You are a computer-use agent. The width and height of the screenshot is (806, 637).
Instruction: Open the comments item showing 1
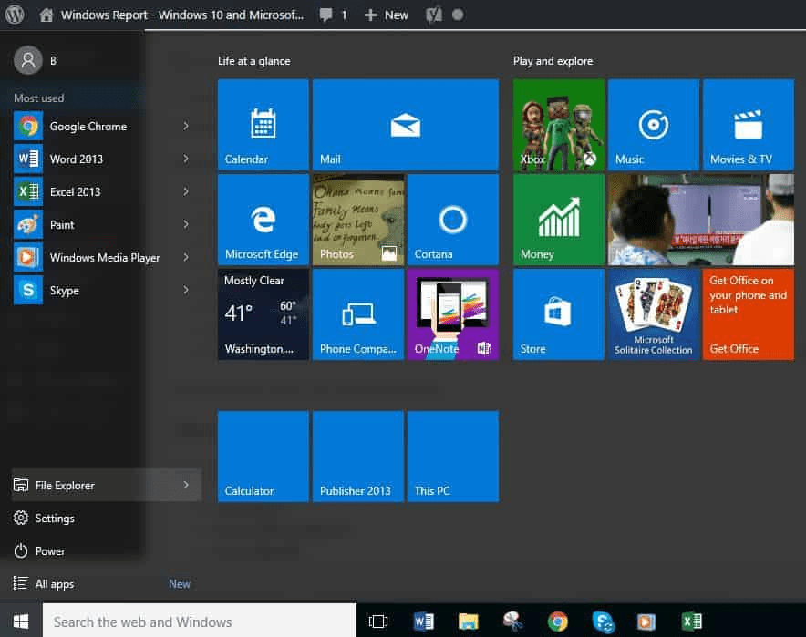click(x=330, y=15)
